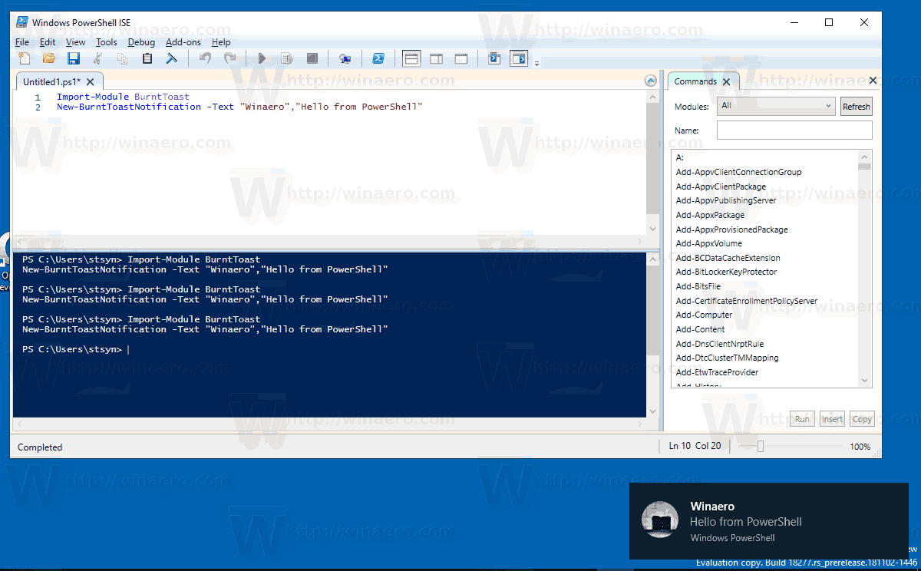The image size is (921, 571).
Task: Open the Modules dropdown showing All
Action: pyautogui.click(x=775, y=106)
